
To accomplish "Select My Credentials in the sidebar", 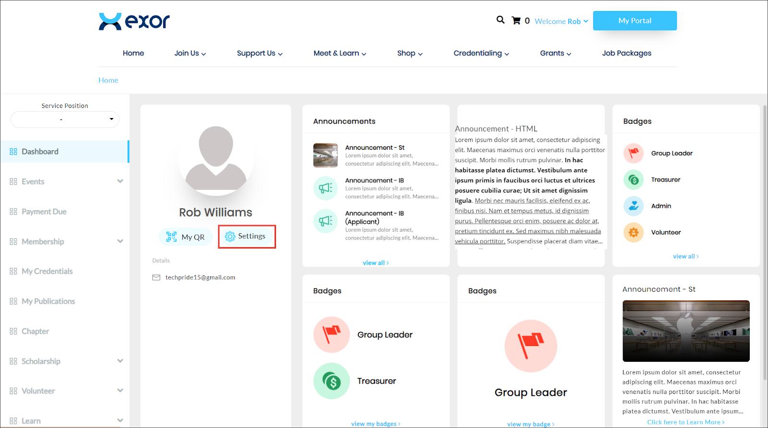I will (x=47, y=272).
